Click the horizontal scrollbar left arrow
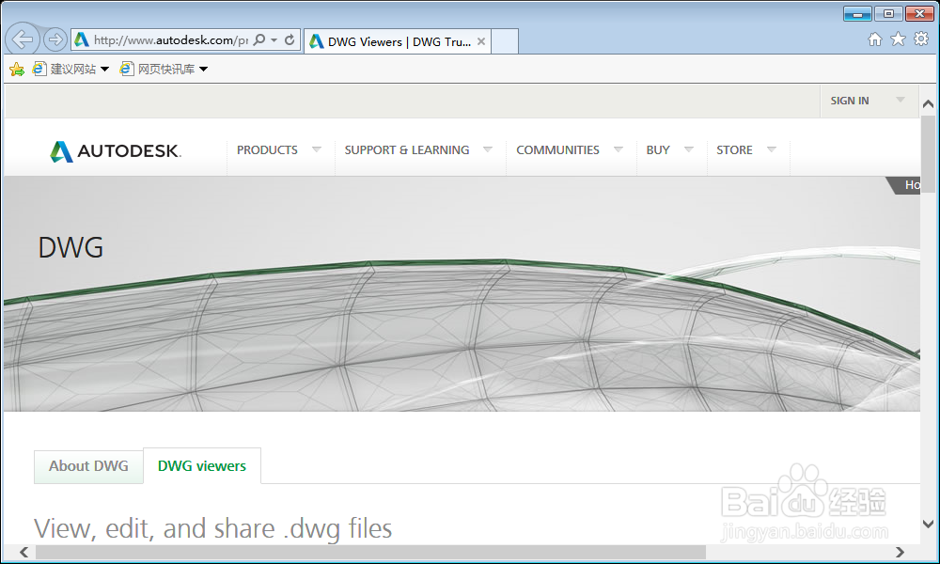940x564 pixels. [x=24, y=552]
